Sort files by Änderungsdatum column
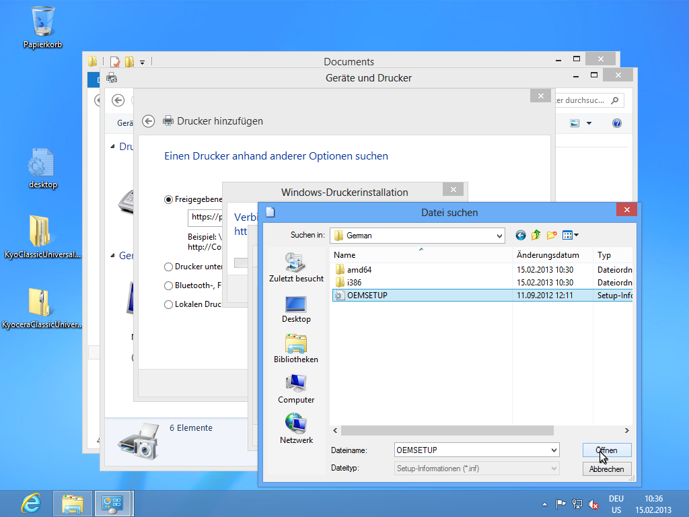689x517 pixels. 552,255
